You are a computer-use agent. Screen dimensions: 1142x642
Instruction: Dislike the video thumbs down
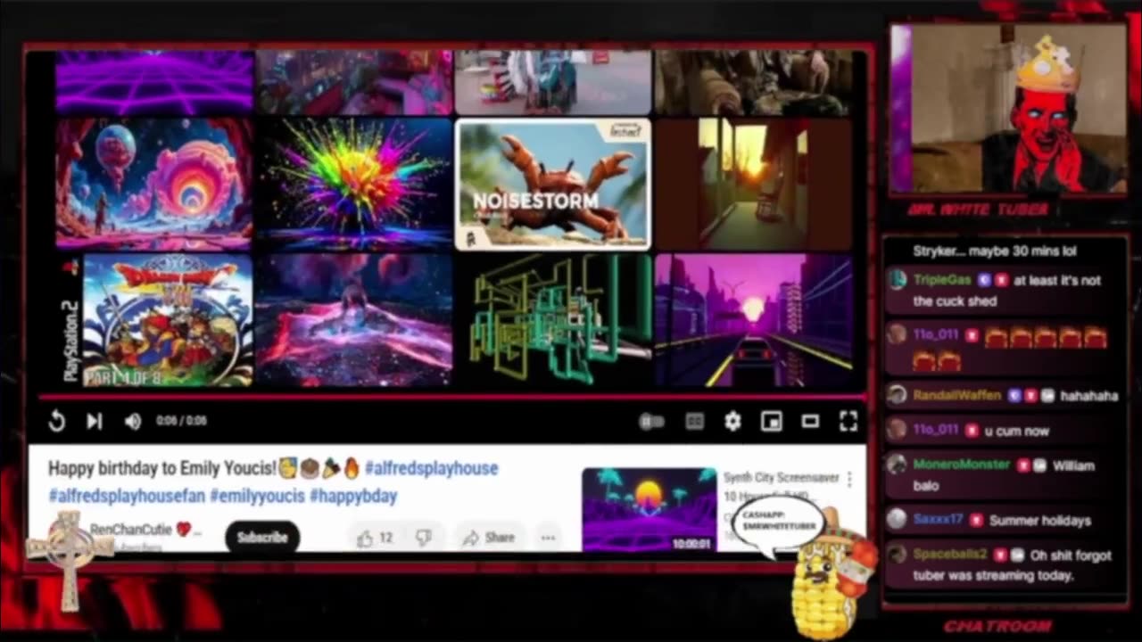coord(425,538)
